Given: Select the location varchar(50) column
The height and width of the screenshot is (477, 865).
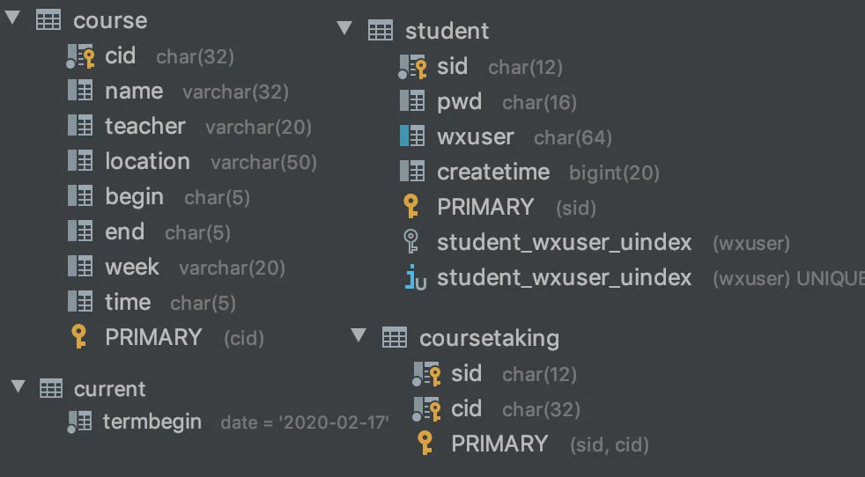Looking at the screenshot, I should coord(193,162).
